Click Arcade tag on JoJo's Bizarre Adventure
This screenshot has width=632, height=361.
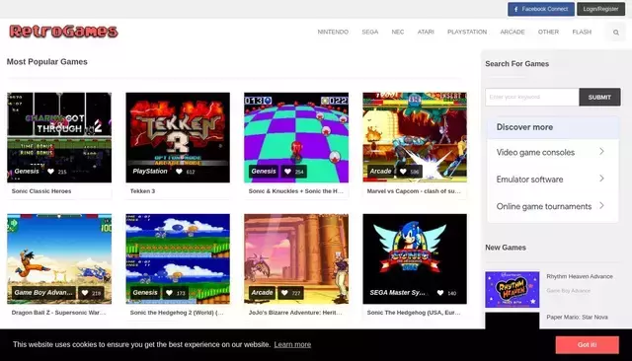pos(262,293)
